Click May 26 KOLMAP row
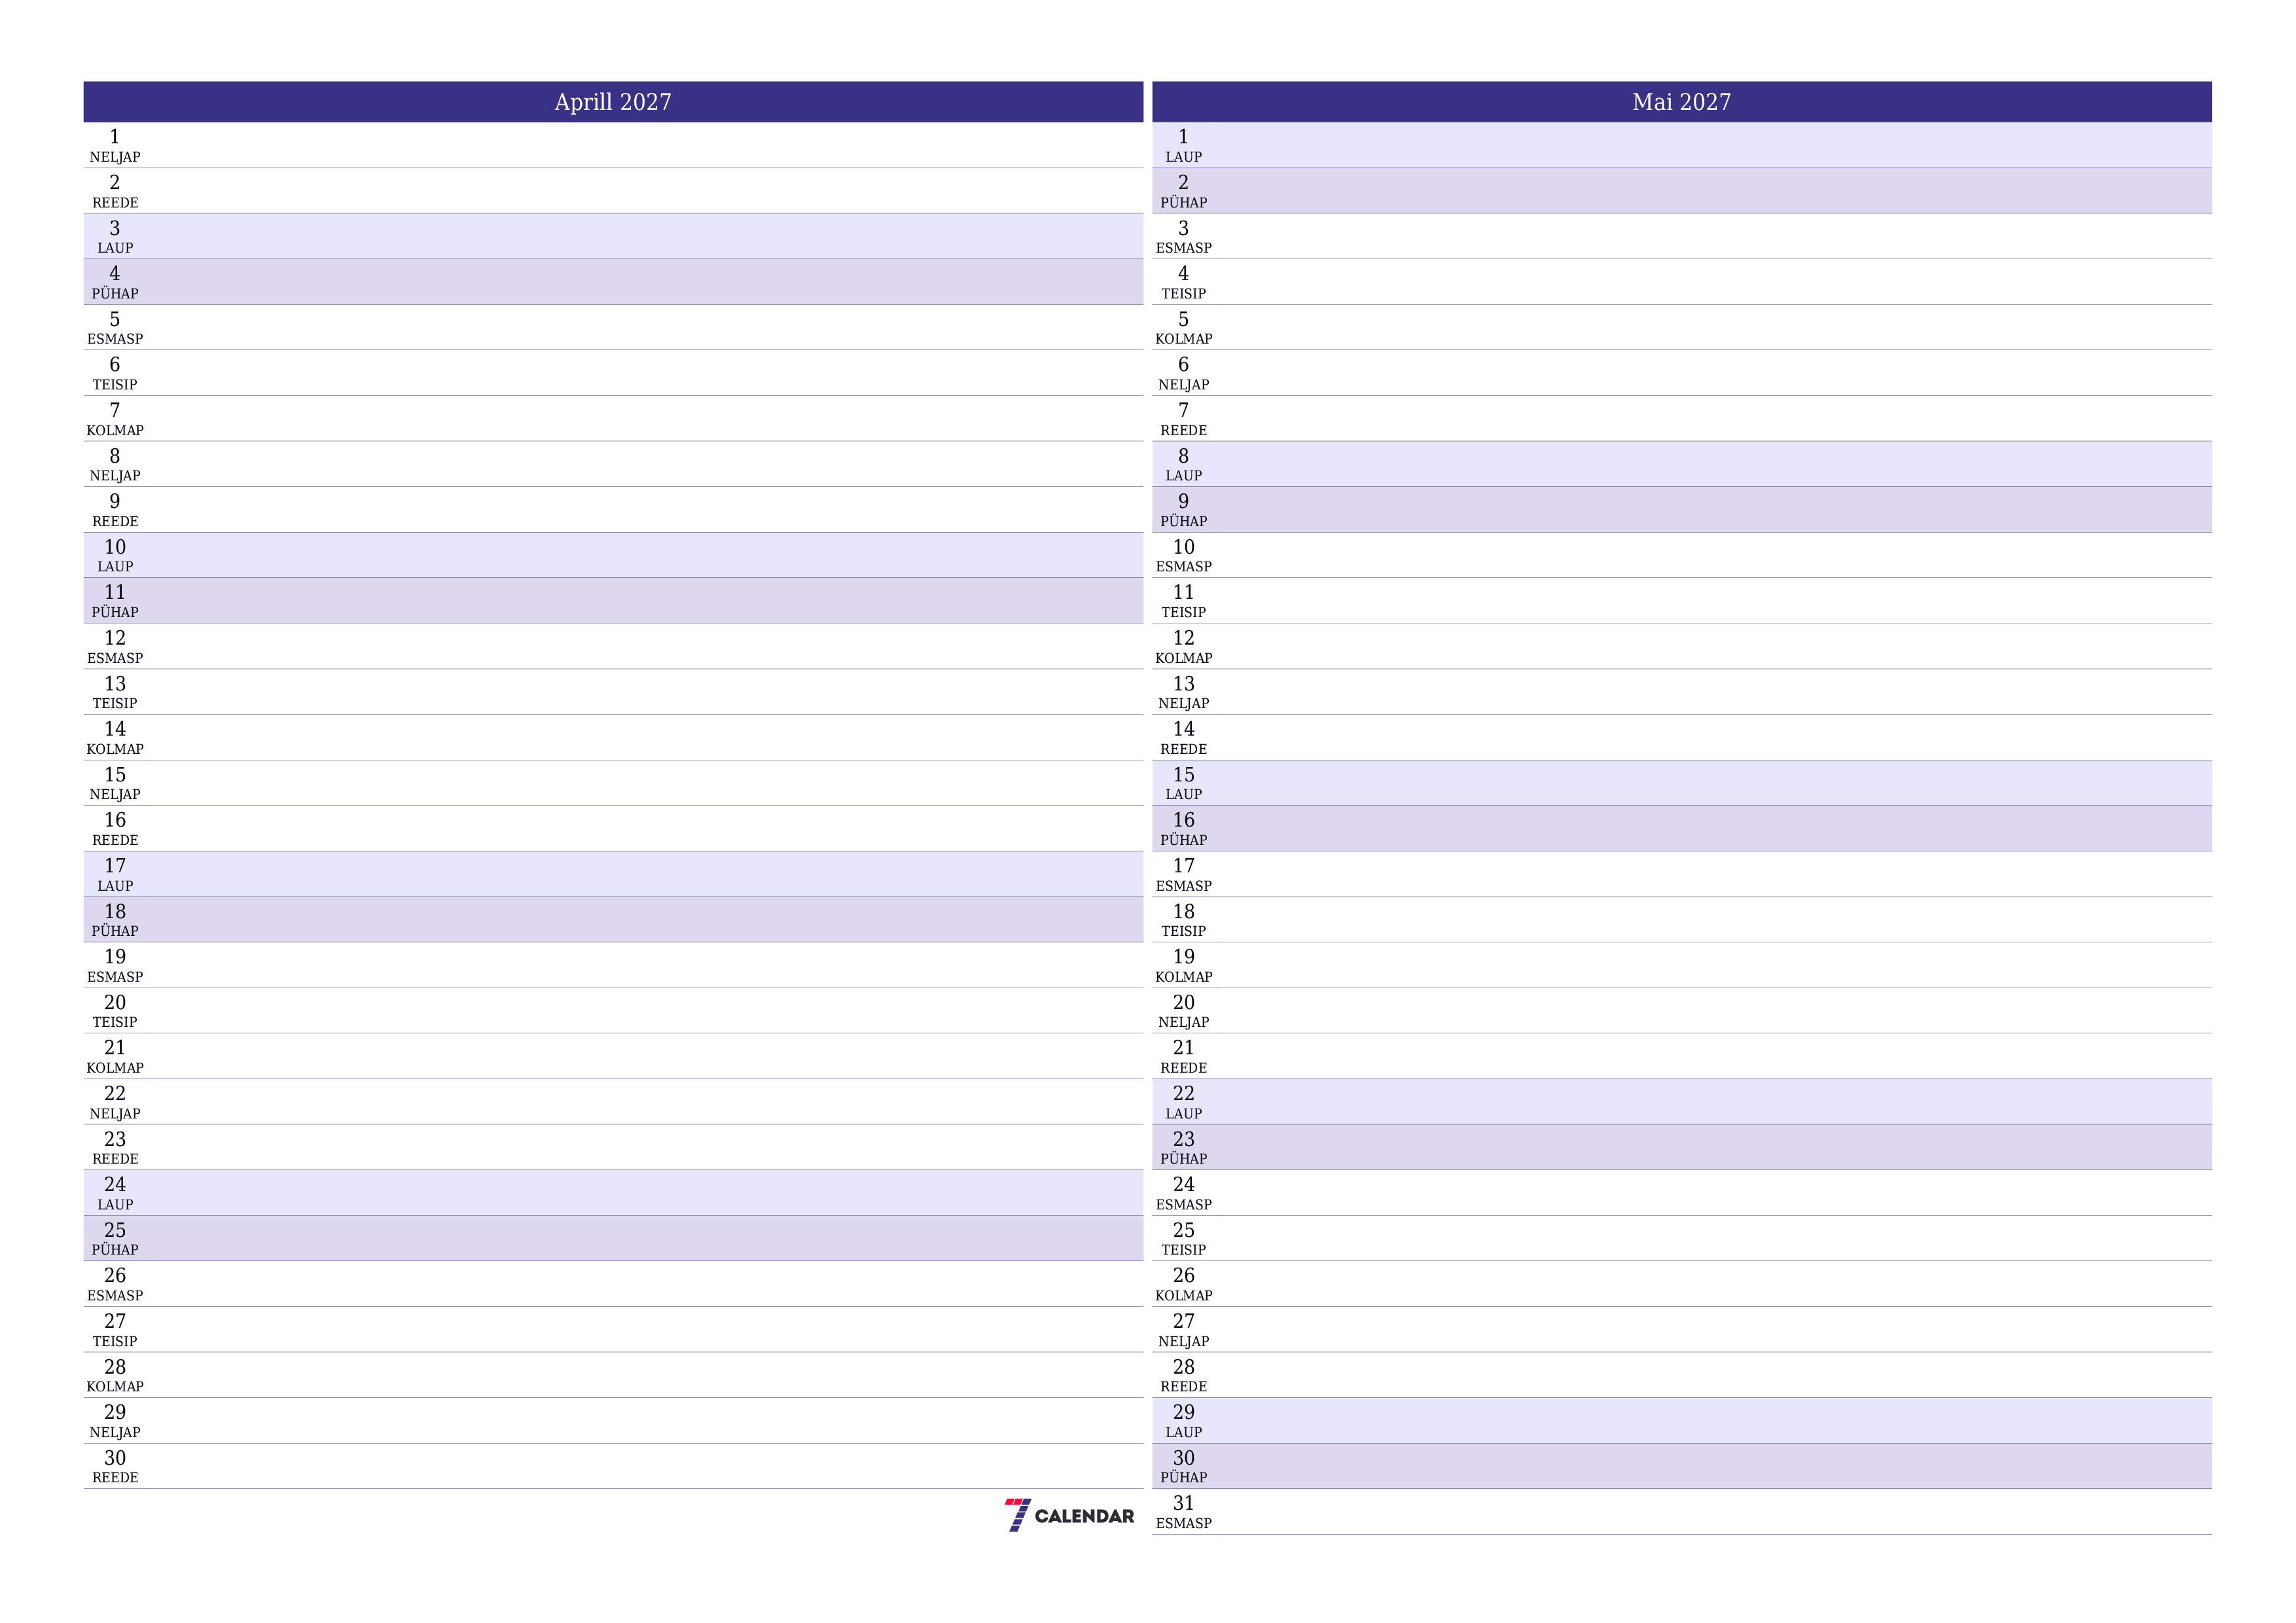This screenshot has width=2296, height=1623. point(1682,1284)
